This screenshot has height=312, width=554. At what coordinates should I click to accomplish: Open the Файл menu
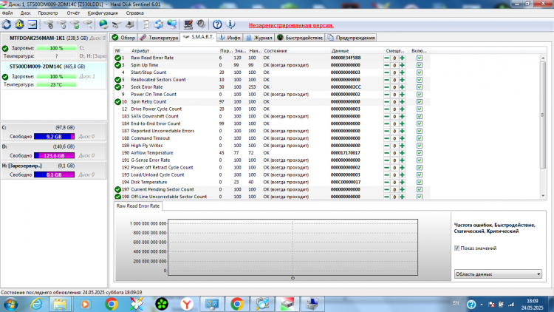[x=7, y=13]
